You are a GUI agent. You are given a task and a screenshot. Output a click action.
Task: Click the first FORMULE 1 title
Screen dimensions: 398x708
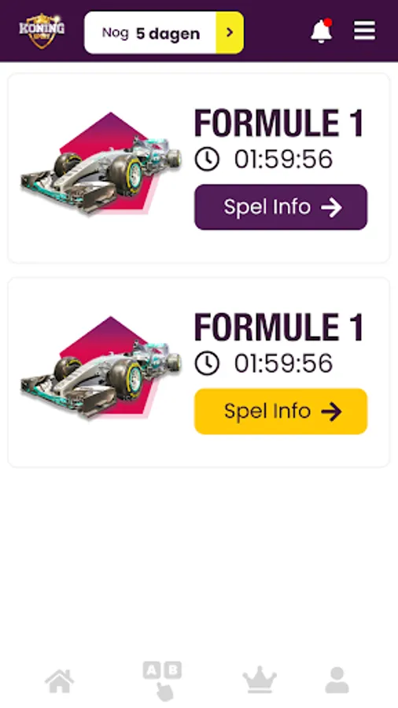coord(279,123)
